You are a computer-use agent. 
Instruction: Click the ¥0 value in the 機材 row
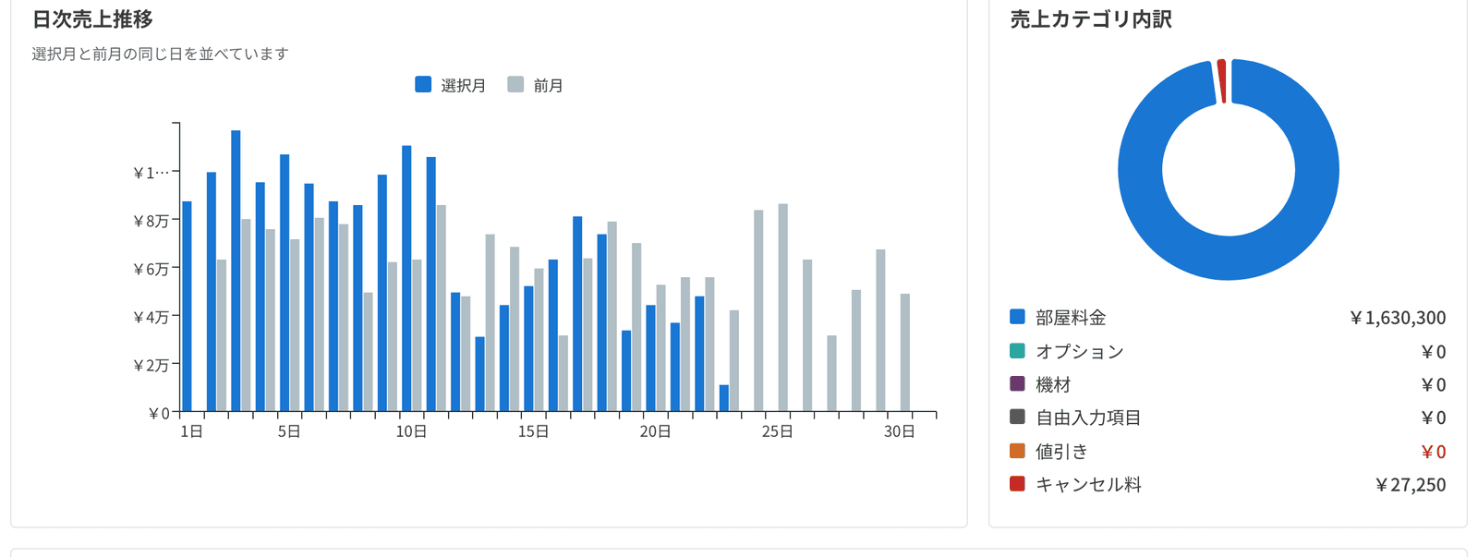[x=1434, y=385]
